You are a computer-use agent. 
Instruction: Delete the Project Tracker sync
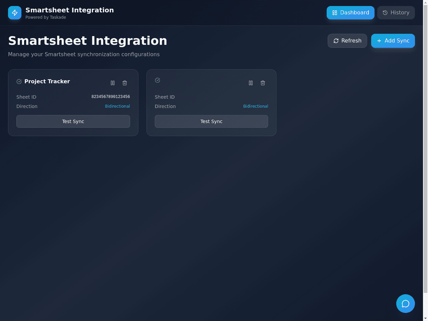coord(125,83)
